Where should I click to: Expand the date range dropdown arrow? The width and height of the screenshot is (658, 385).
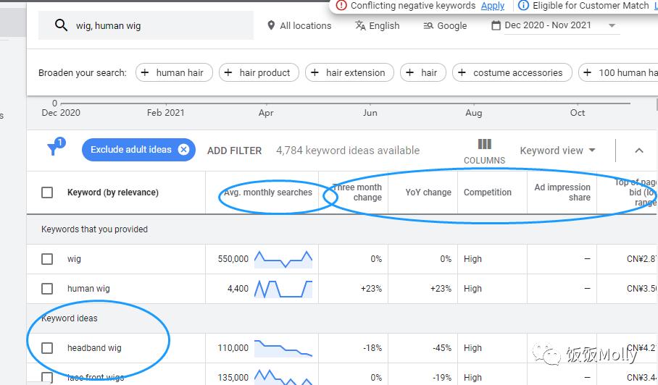click(612, 26)
